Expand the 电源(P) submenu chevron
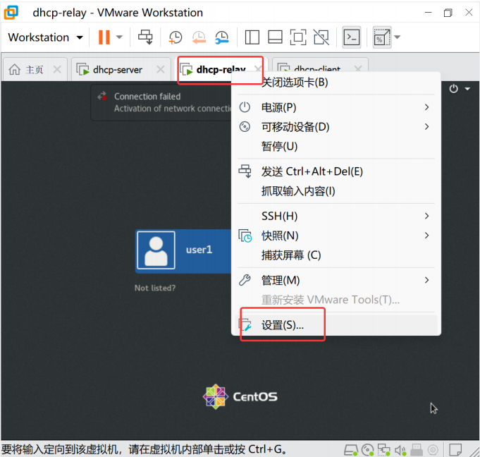 click(426, 107)
